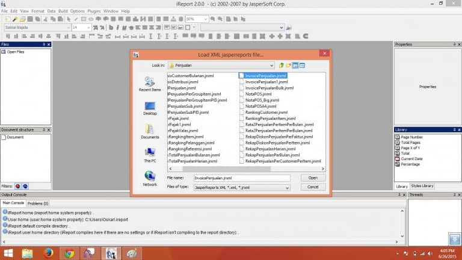Click the New document toolbar icon
This screenshot has width=462, height=260.
(x=8, y=19)
